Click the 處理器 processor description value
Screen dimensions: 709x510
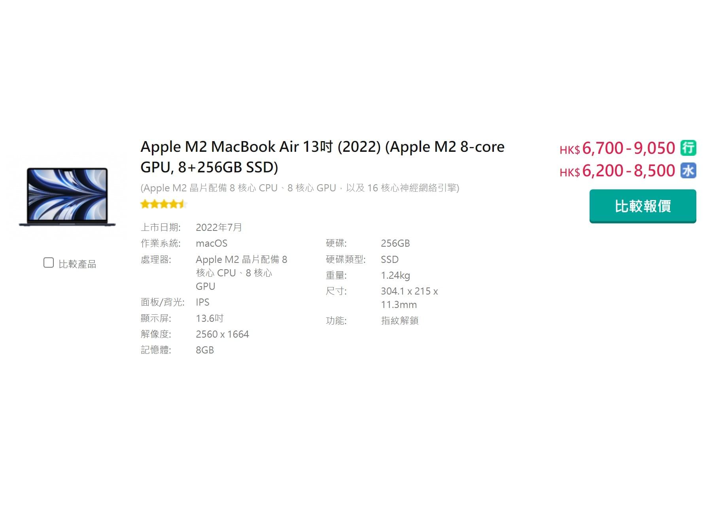click(x=241, y=273)
